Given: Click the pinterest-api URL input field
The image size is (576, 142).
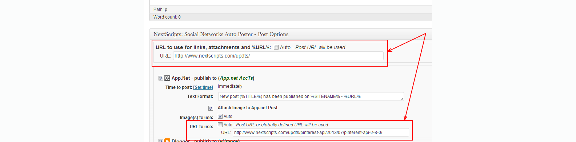Looking at the screenshot, I should (321, 133).
